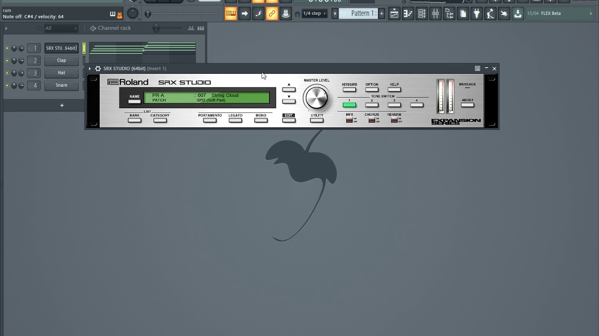Image resolution: width=599 pixels, height=336 pixels.
Task: Click the CATEGORY list button
Action: 160,120
